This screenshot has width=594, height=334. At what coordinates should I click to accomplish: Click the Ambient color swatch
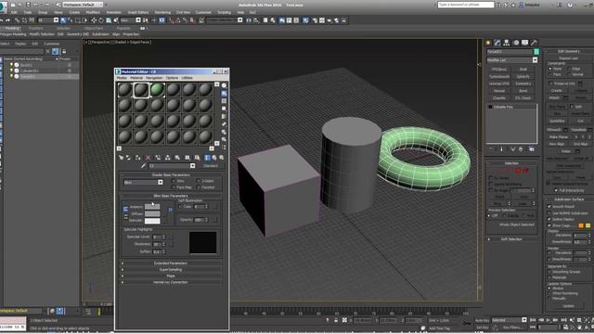click(152, 207)
